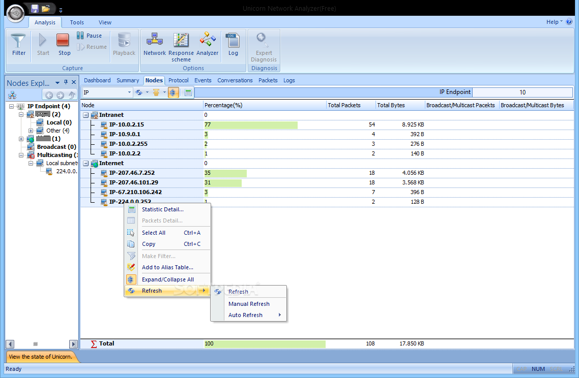Click the Save icon in the quick access toolbar
The width and height of the screenshot is (579, 378).
click(35, 9)
